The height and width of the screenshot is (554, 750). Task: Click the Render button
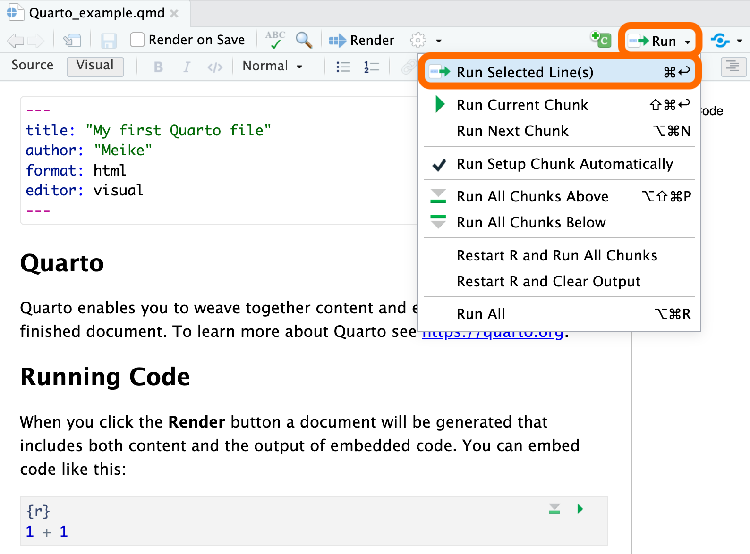click(362, 41)
